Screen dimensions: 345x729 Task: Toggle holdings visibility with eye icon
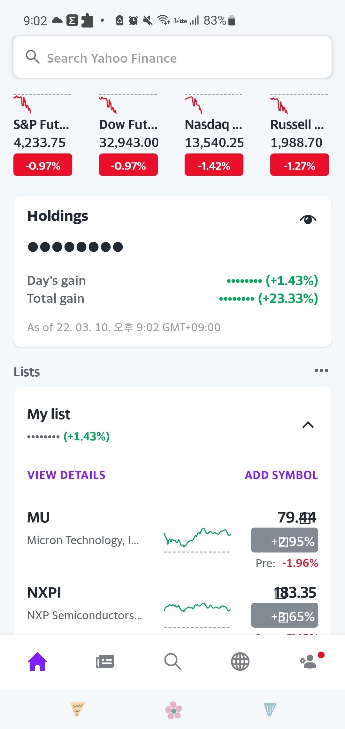[308, 219]
